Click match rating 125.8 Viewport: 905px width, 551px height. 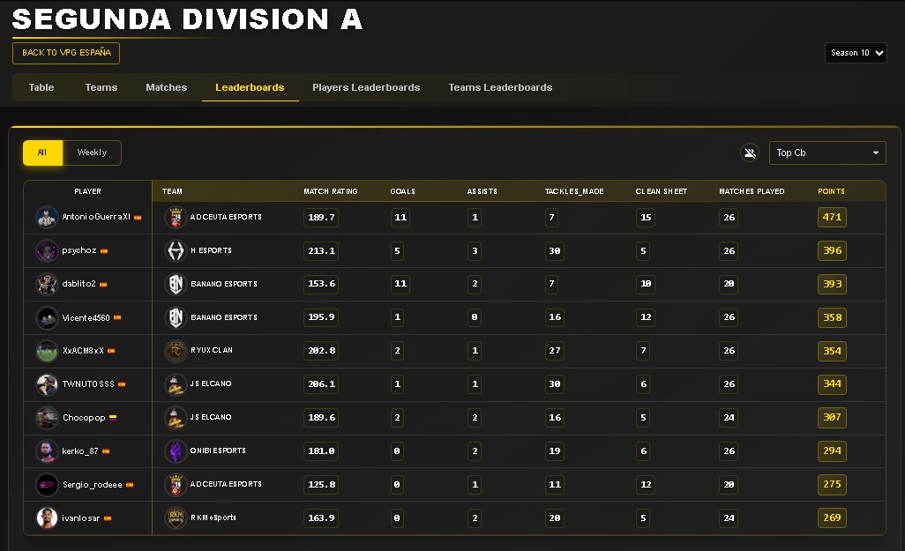[x=321, y=485]
